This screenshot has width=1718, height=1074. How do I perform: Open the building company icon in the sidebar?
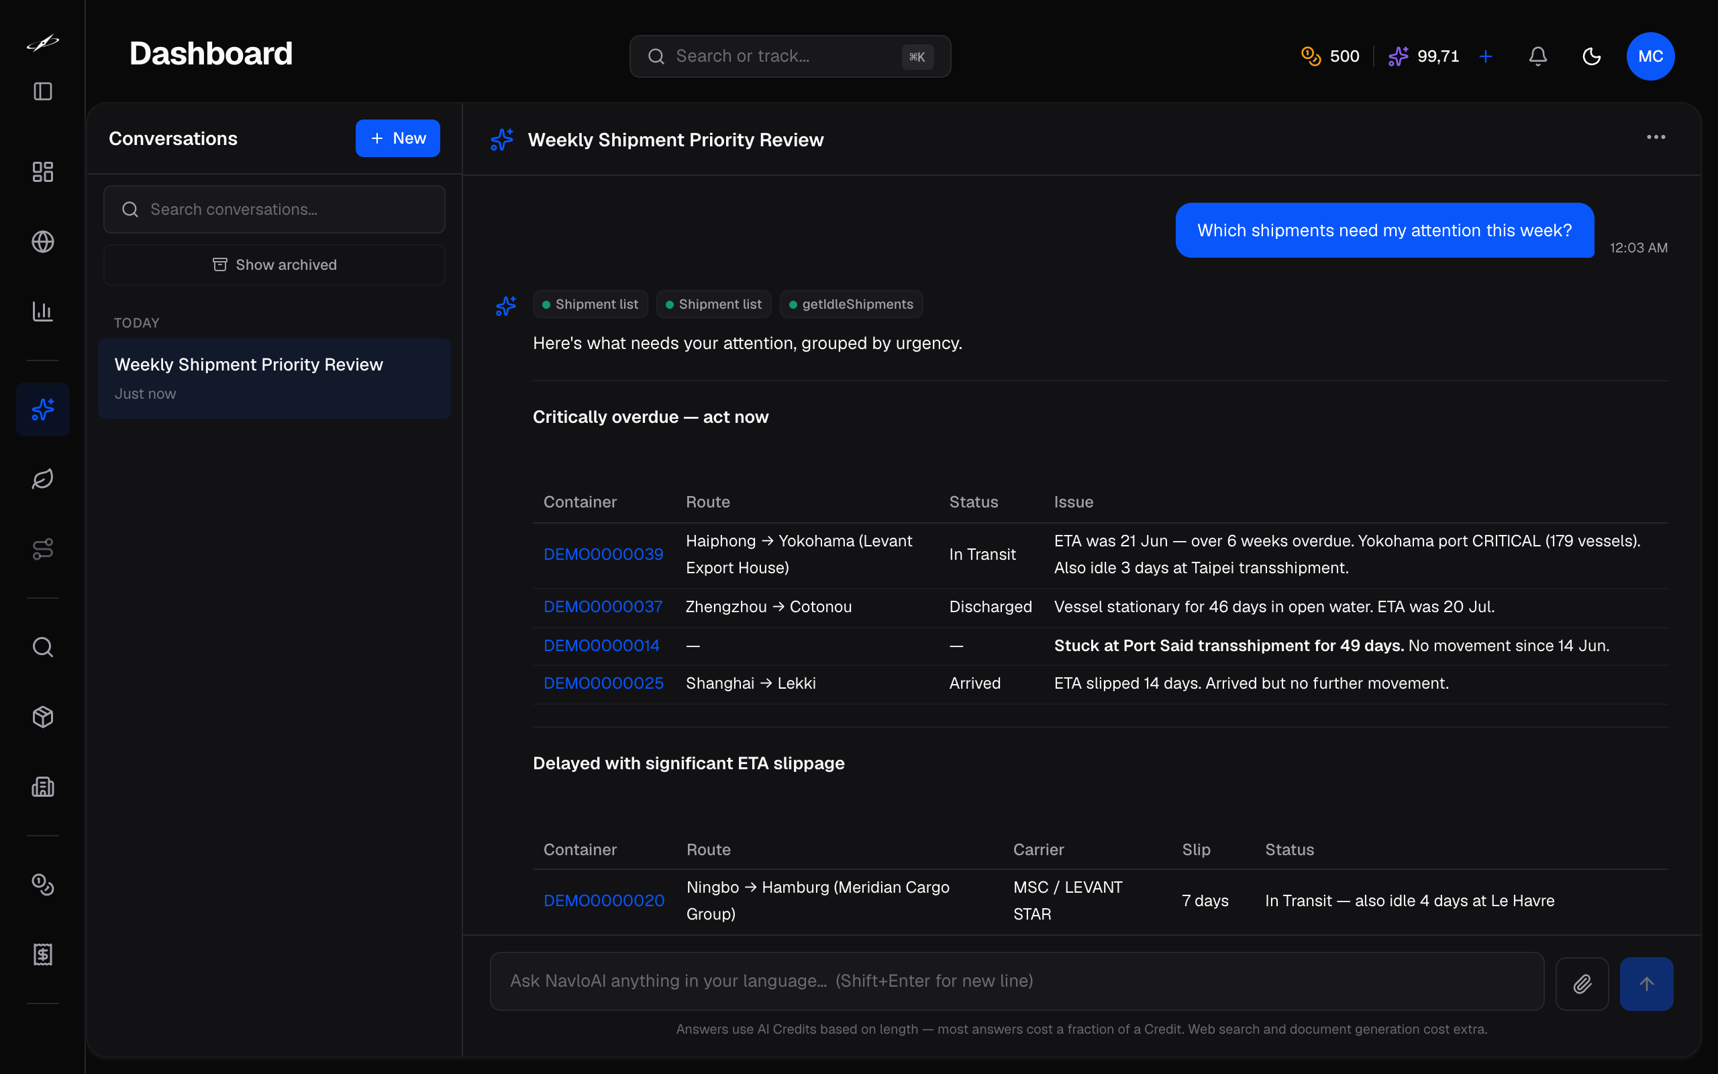42,786
